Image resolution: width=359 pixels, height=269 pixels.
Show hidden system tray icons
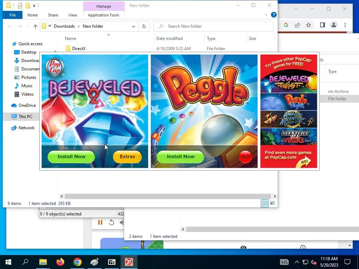tap(297, 262)
